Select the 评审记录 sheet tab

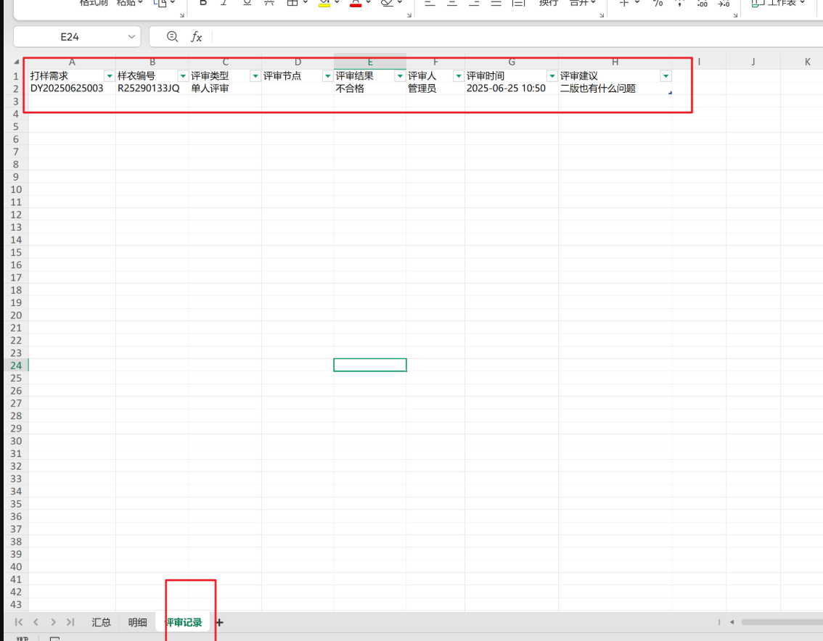[x=183, y=622]
